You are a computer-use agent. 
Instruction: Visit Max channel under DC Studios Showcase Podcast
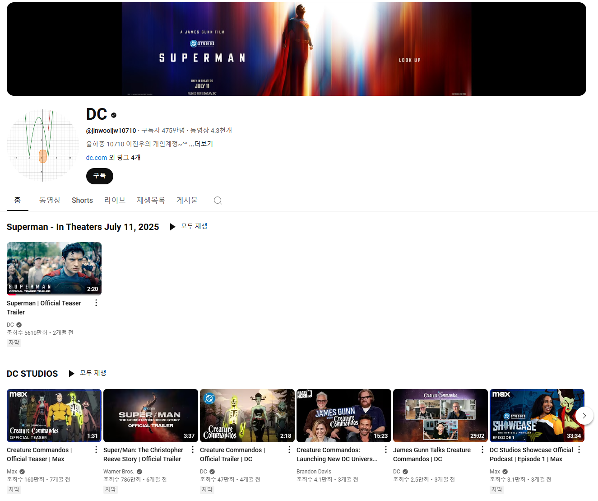(495, 472)
